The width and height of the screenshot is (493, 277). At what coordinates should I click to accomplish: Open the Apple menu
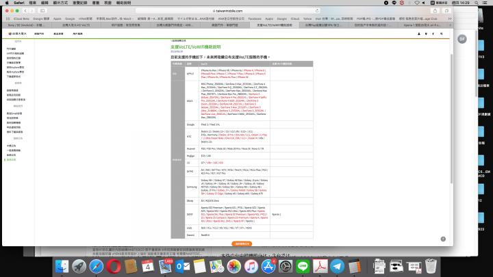(x=7, y=3)
